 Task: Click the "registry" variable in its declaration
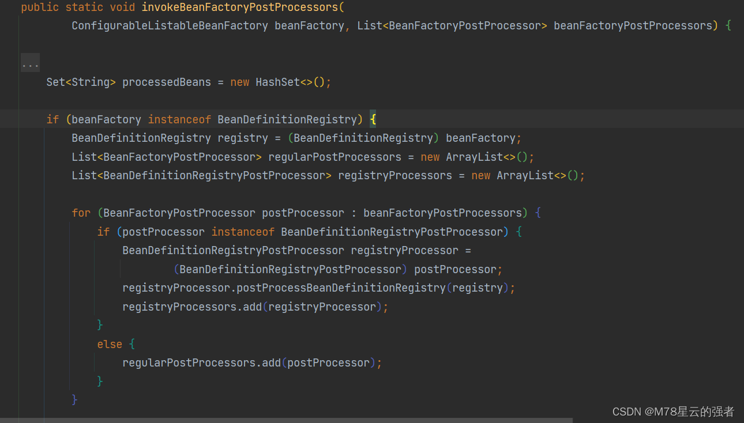(243, 138)
